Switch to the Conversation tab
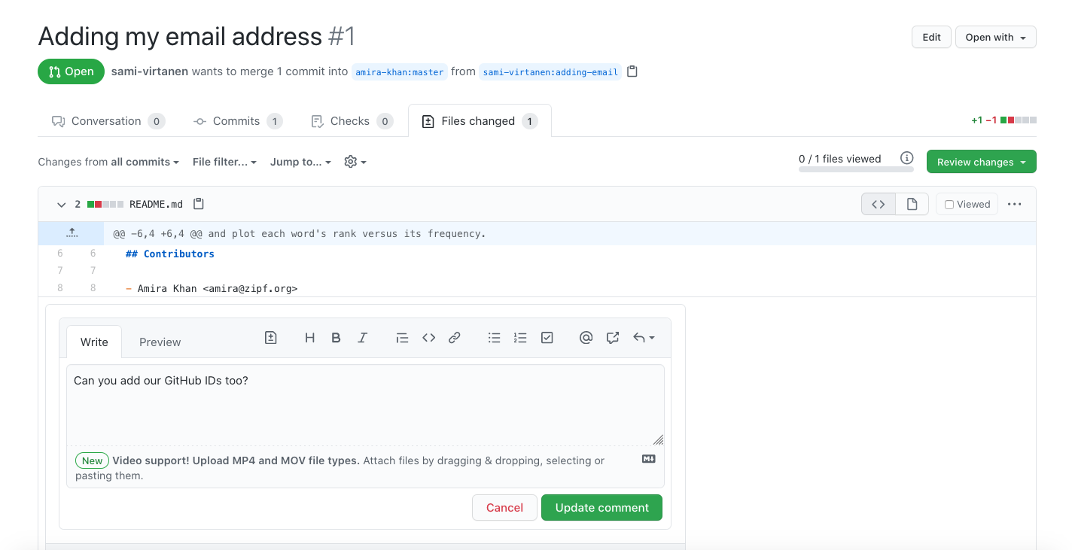 (x=106, y=121)
